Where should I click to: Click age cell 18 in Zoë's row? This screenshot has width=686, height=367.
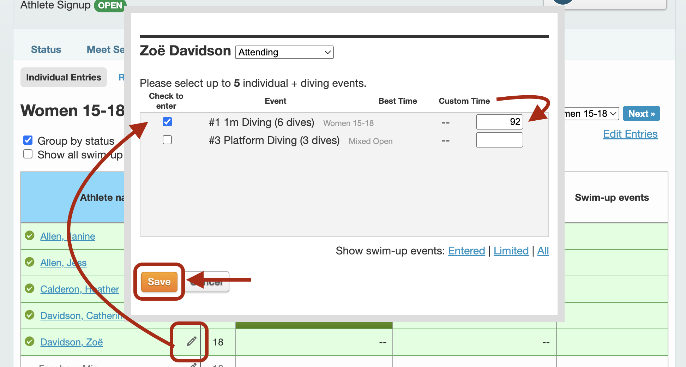(218, 342)
